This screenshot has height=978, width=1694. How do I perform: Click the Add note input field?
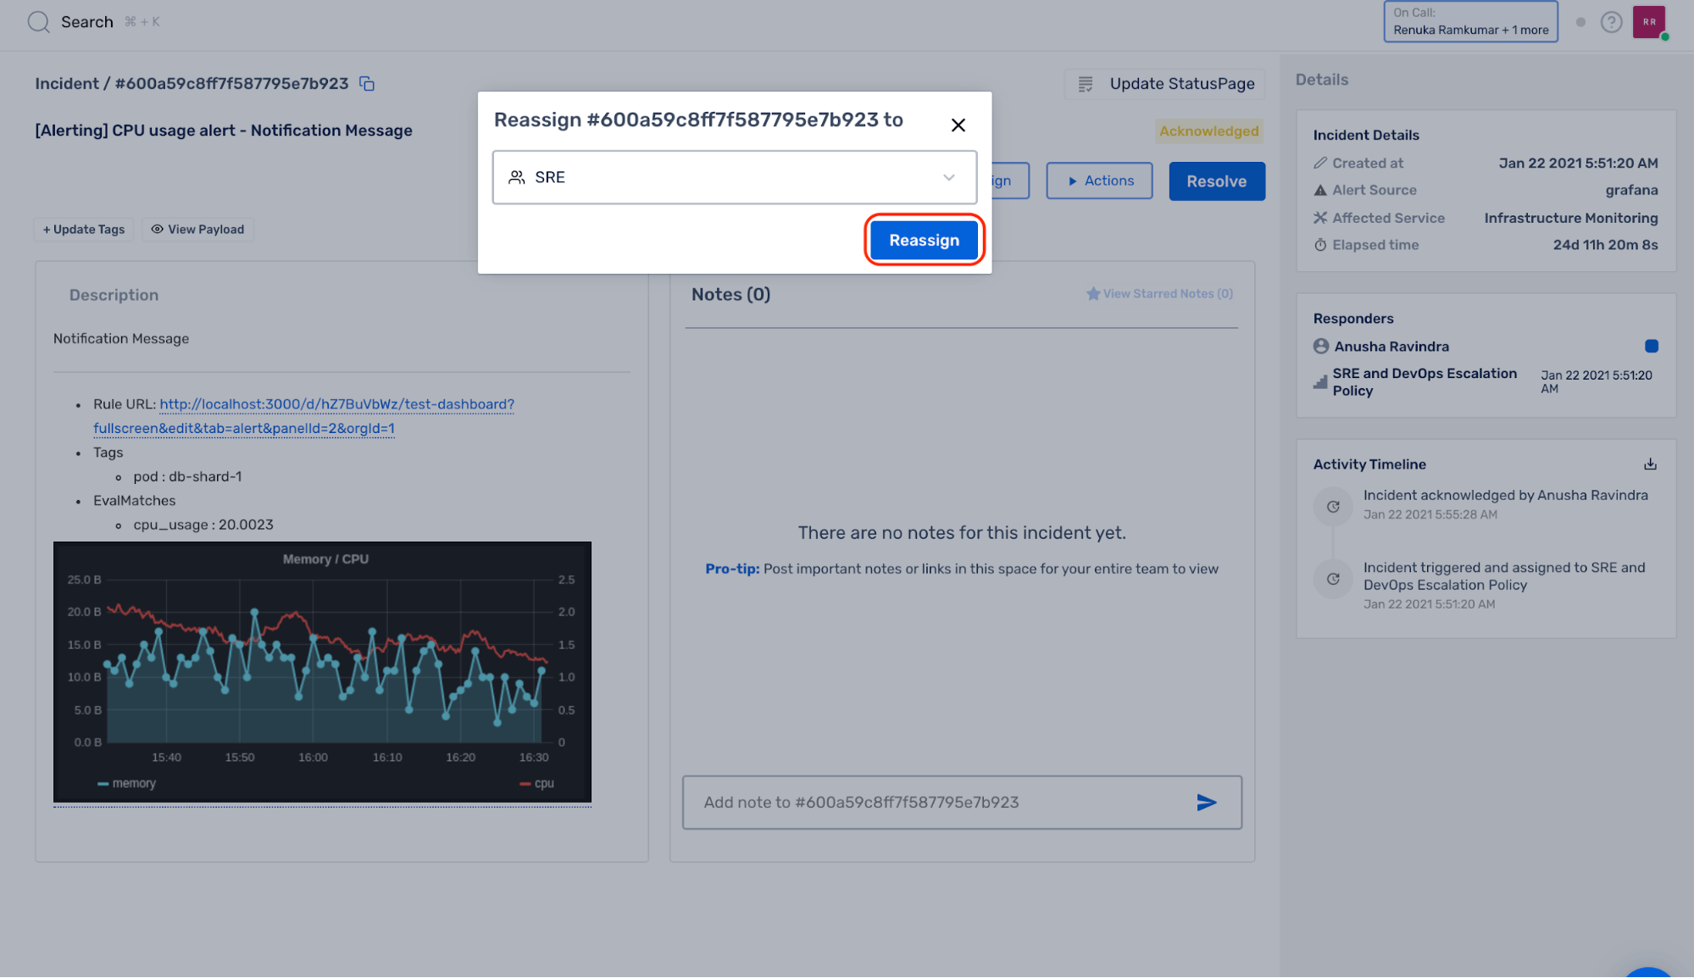[932, 803]
